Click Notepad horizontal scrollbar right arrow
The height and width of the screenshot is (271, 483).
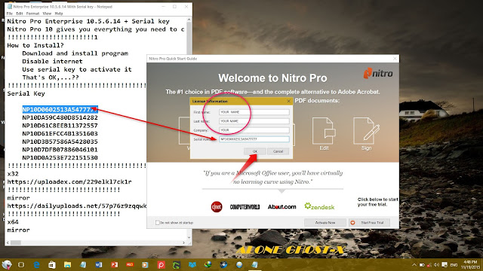tap(183, 242)
